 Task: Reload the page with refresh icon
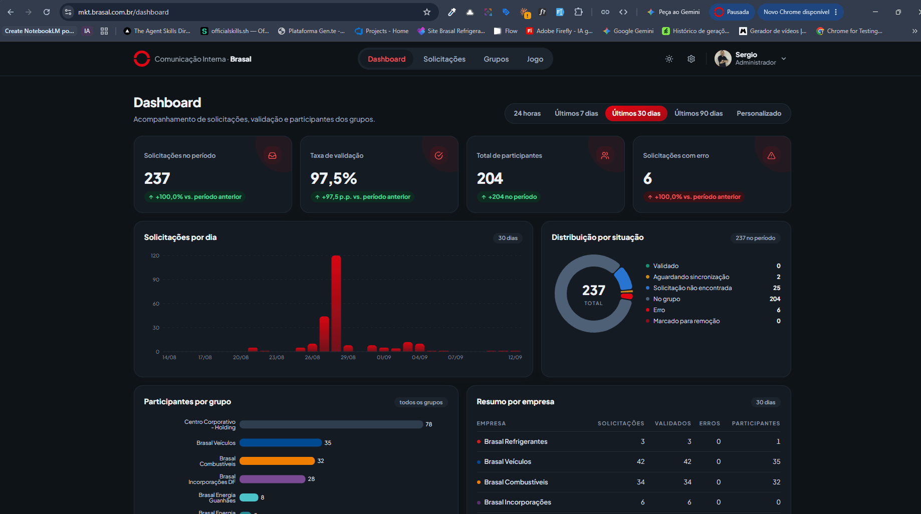click(x=47, y=12)
